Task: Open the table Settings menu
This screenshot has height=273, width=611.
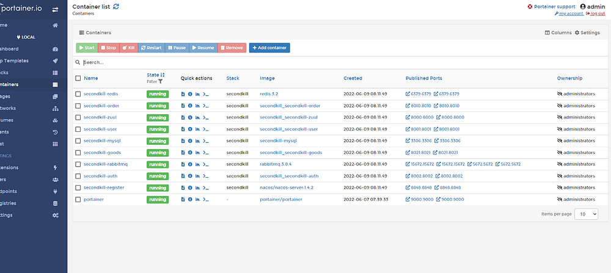Action: 587,33
